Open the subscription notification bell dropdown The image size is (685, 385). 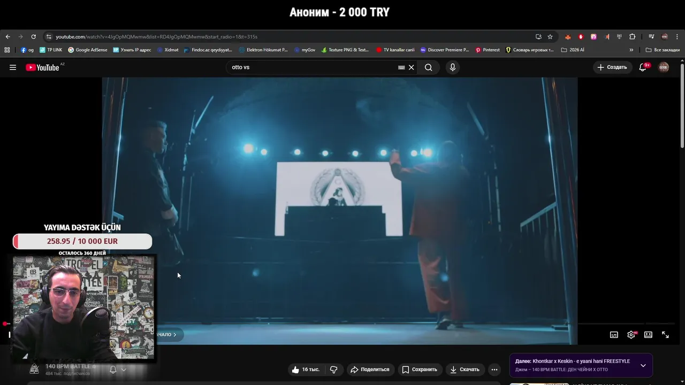[118, 369]
